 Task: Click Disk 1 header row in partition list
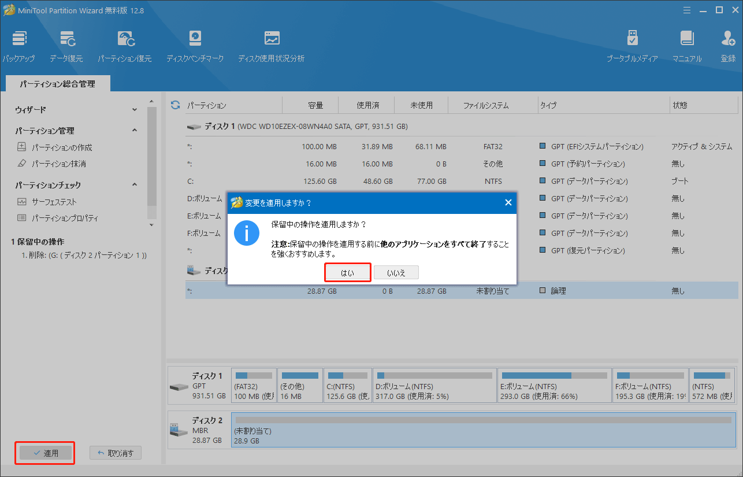click(462, 126)
